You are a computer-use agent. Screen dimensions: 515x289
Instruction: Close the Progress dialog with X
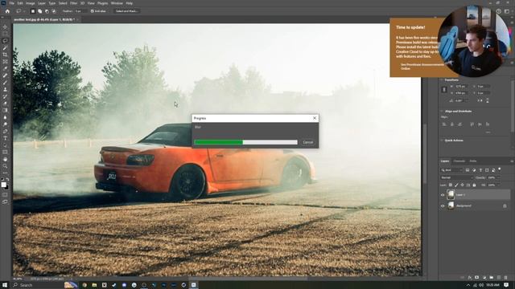[315, 118]
